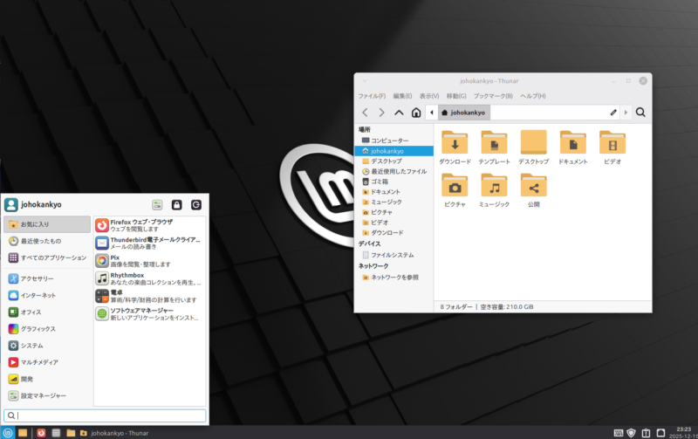698x439 pixels.
Task: Select すべてのアプリケーション category
Action: click(x=47, y=257)
